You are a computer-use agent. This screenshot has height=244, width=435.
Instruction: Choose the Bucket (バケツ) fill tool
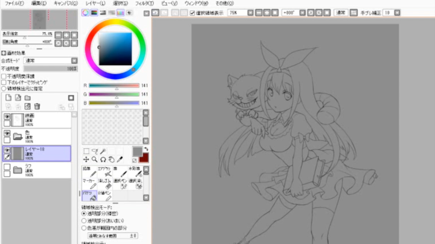tap(89, 196)
